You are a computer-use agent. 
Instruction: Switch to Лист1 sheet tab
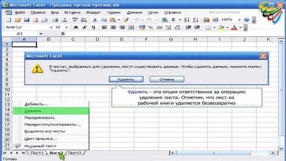click(x=37, y=153)
